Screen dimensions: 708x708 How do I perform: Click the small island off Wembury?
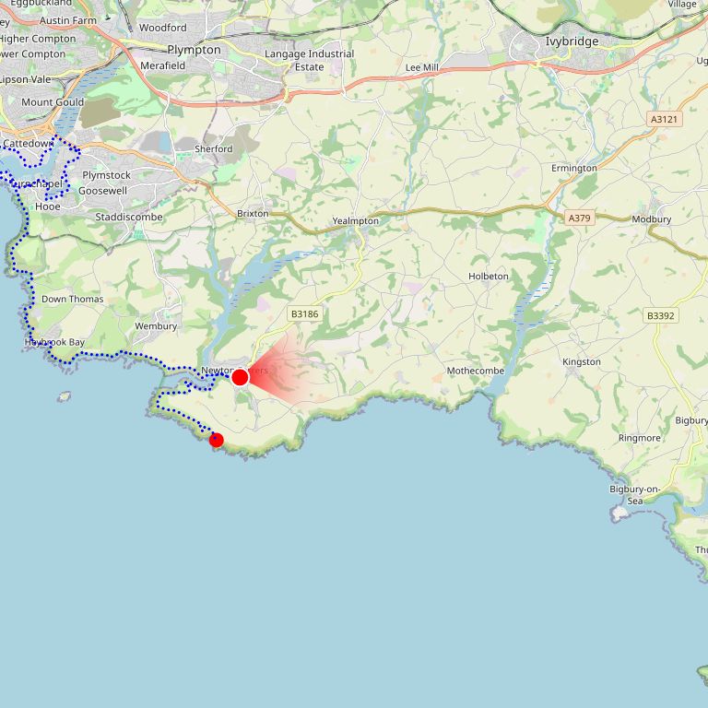click(65, 396)
